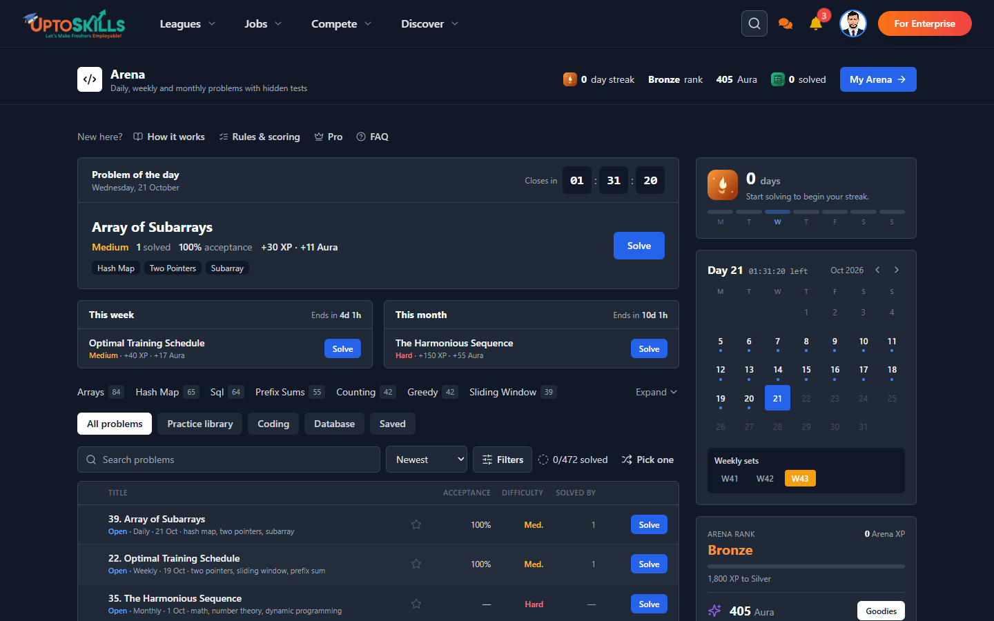Bookmark star for Array of Subarrays row

point(416,524)
